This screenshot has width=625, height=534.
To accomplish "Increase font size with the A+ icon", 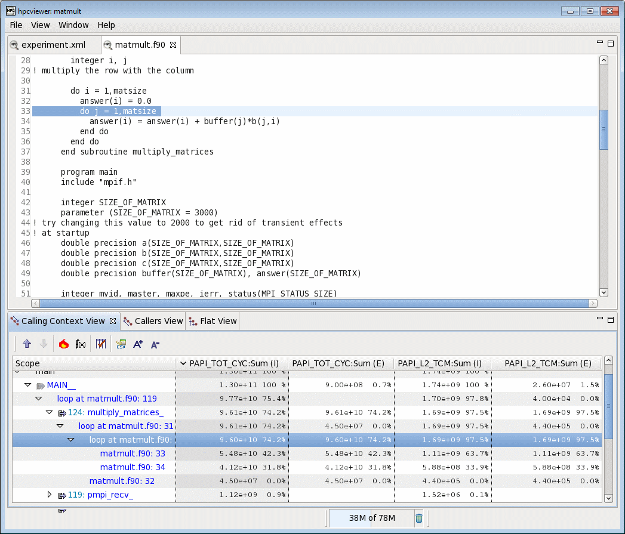I will 138,344.
